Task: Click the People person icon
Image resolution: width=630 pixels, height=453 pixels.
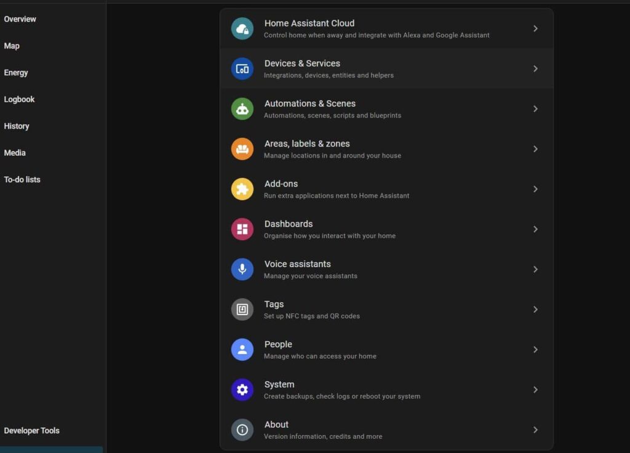Action: pyautogui.click(x=242, y=350)
